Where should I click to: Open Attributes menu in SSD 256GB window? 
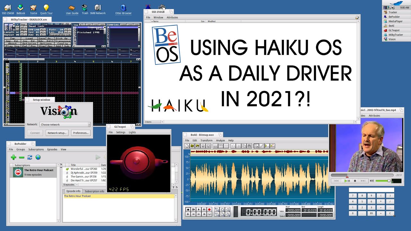click(172, 17)
